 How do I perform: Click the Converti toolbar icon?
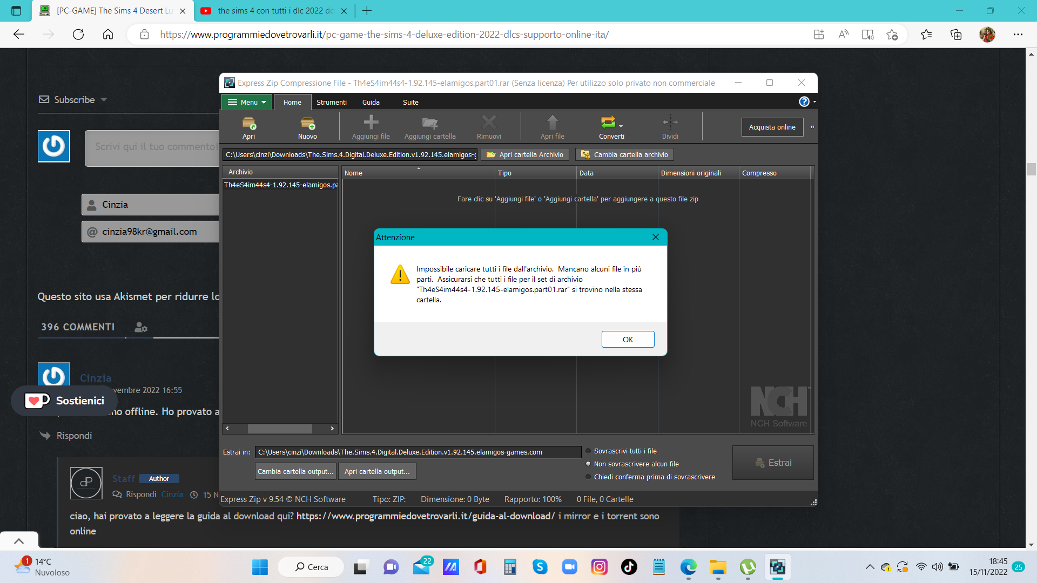coord(611,127)
